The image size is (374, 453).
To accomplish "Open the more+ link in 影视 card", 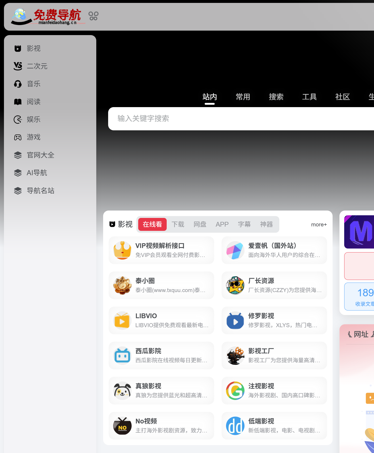I will point(319,225).
